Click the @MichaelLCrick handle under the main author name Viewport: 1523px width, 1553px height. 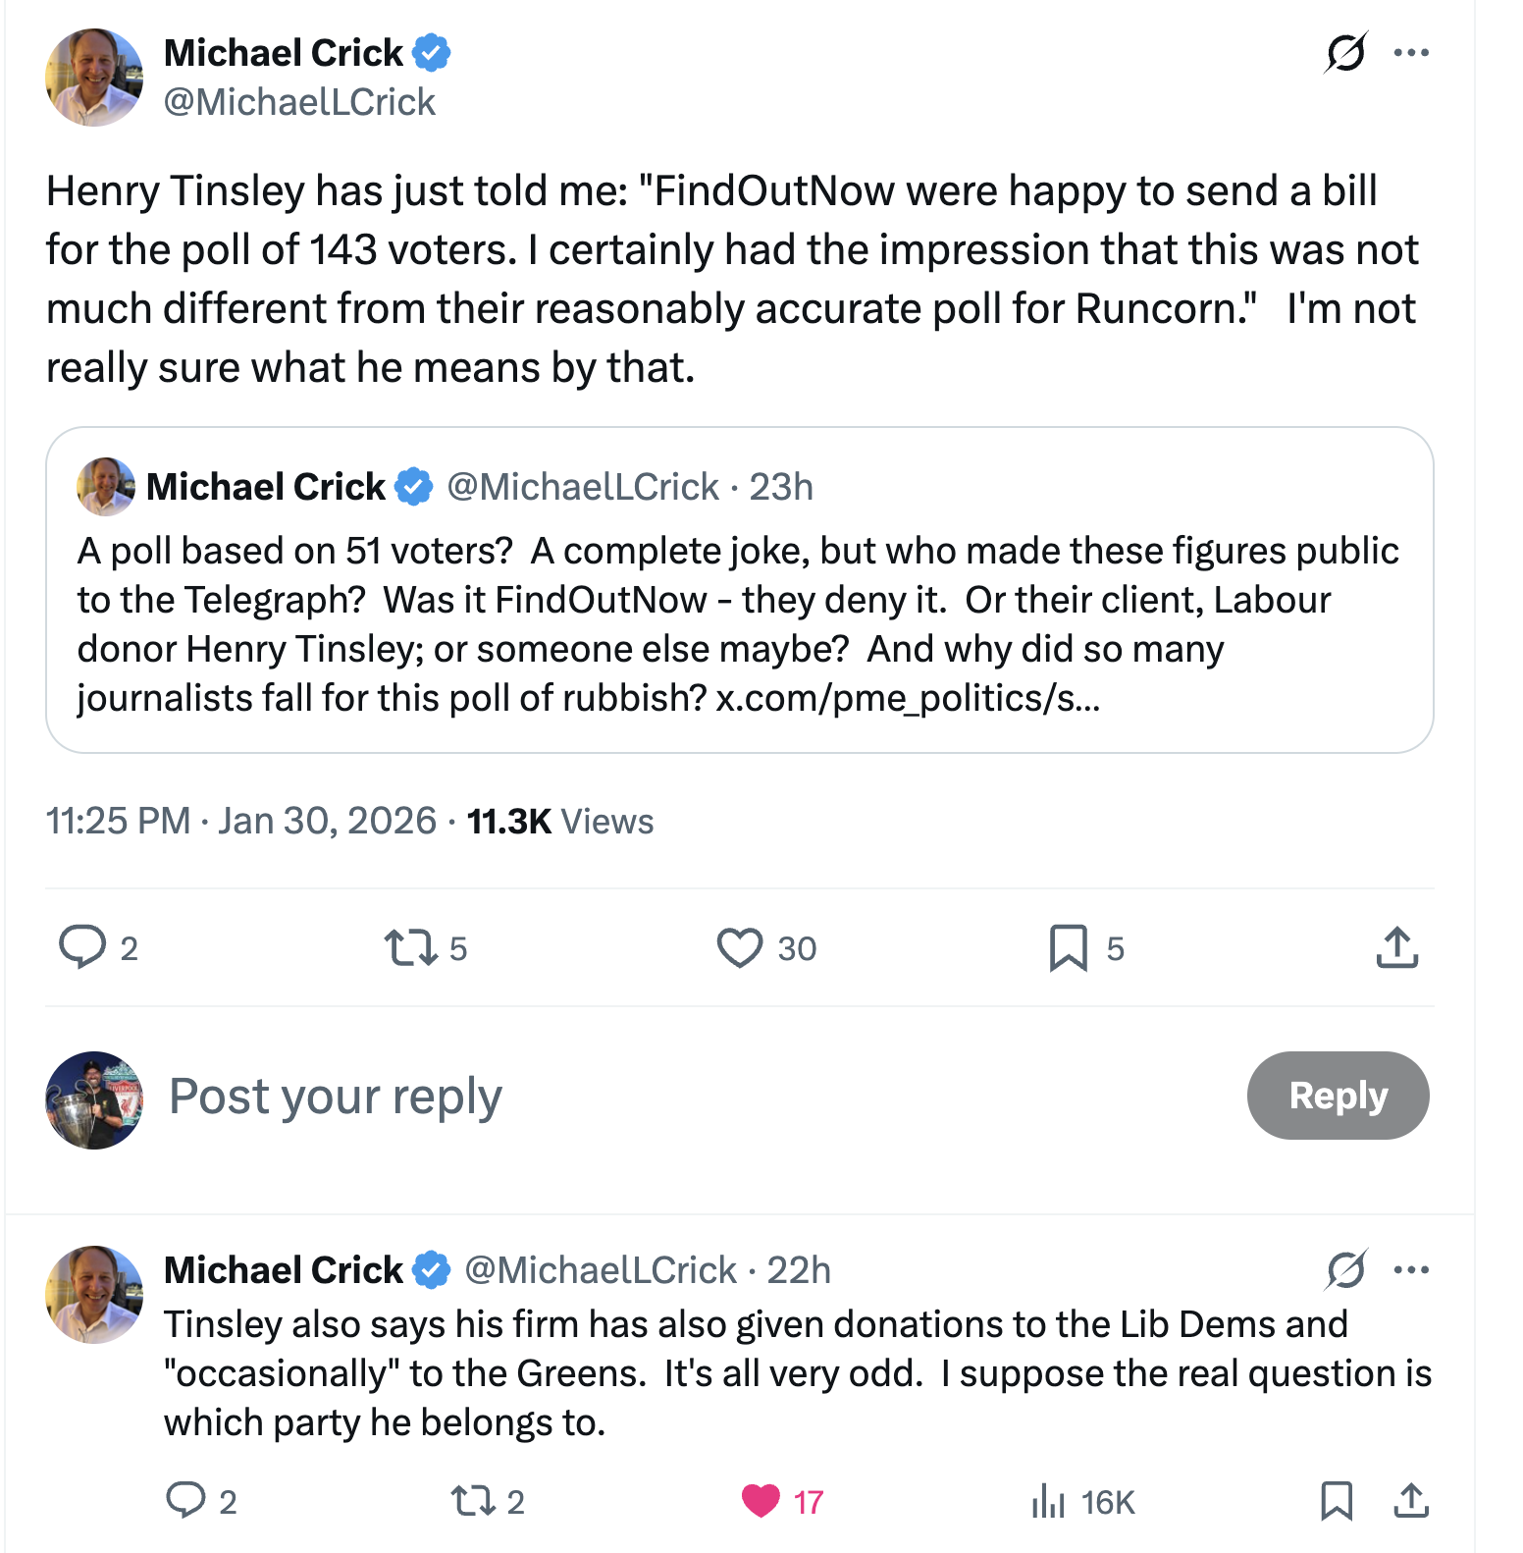click(x=299, y=102)
